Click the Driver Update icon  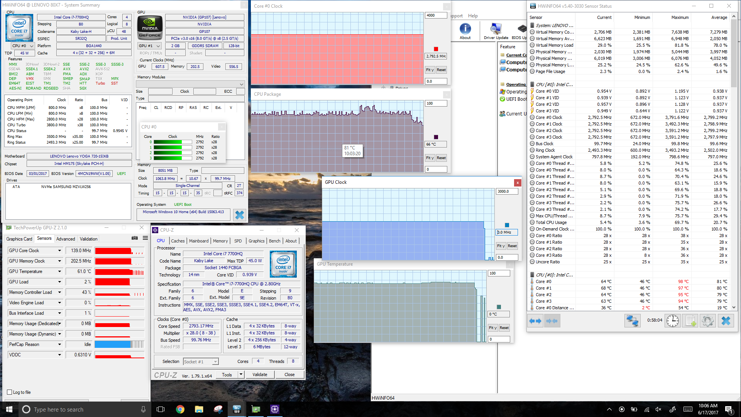496,29
